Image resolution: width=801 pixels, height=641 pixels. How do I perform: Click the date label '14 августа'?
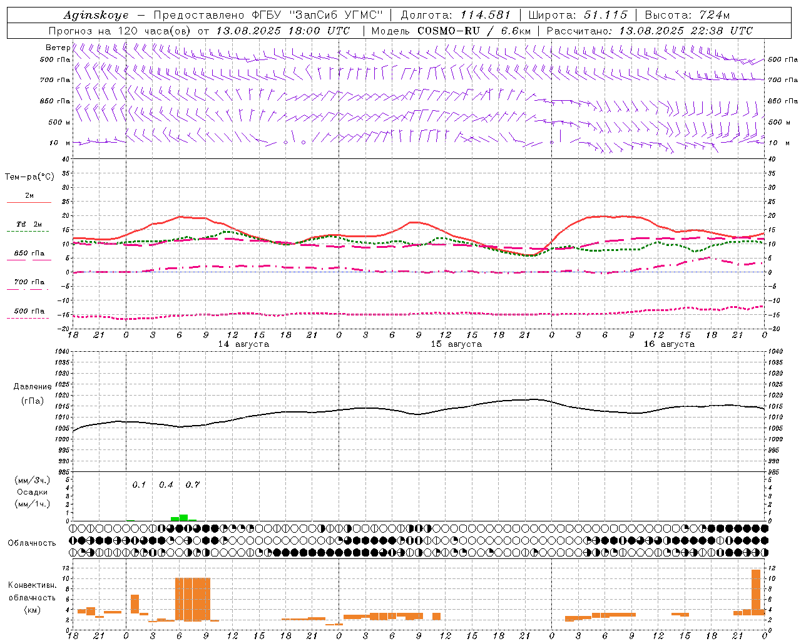tap(243, 344)
